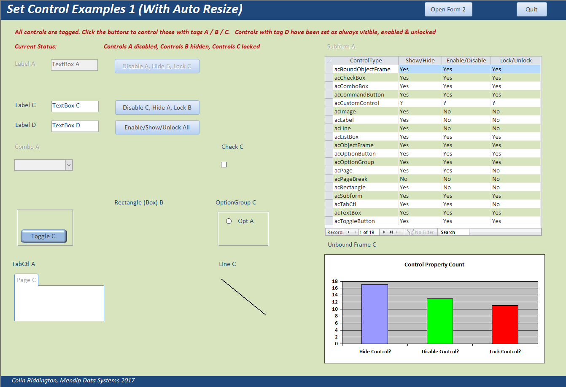This screenshot has height=387, width=566.
Task: Tick the Check C checkbox
Action: 224,165
